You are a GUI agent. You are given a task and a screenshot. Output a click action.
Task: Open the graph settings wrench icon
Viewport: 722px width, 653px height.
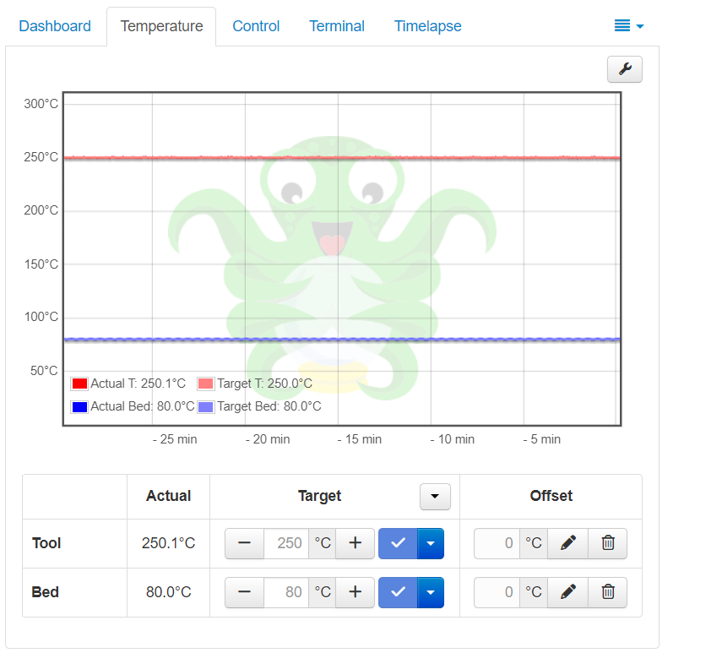point(624,69)
